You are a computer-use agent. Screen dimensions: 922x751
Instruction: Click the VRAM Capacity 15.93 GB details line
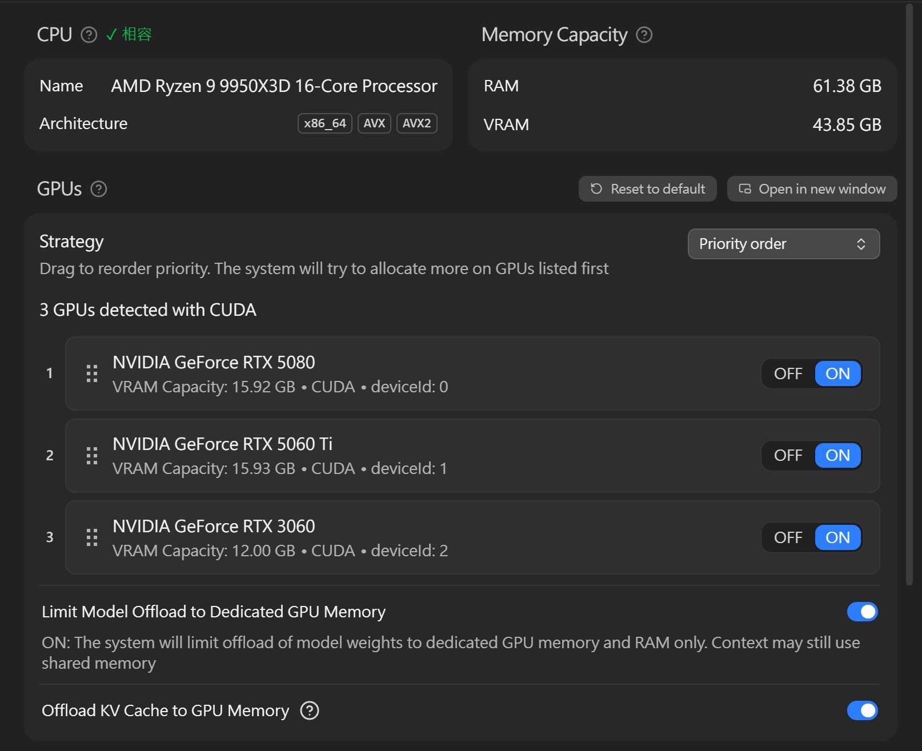[x=280, y=469]
